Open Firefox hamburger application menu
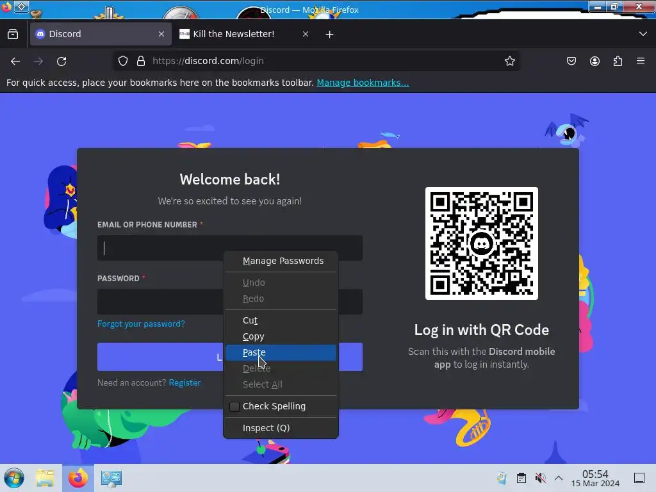The width and height of the screenshot is (656, 492). point(641,61)
